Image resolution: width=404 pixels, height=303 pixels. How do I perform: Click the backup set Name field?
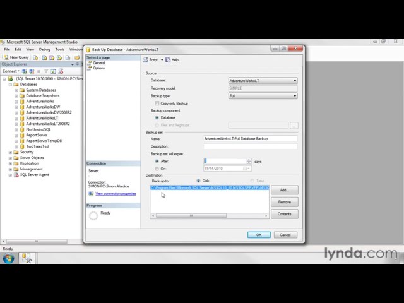251,139
